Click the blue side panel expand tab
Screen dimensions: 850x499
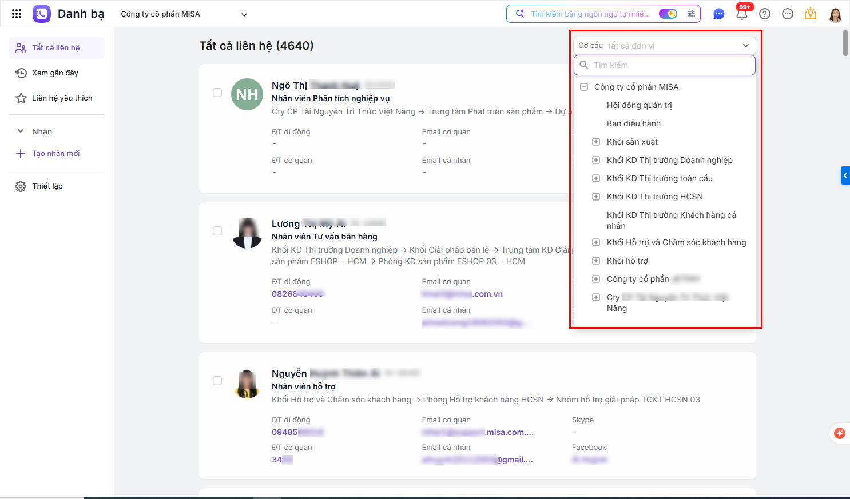pyautogui.click(x=845, y=175)
